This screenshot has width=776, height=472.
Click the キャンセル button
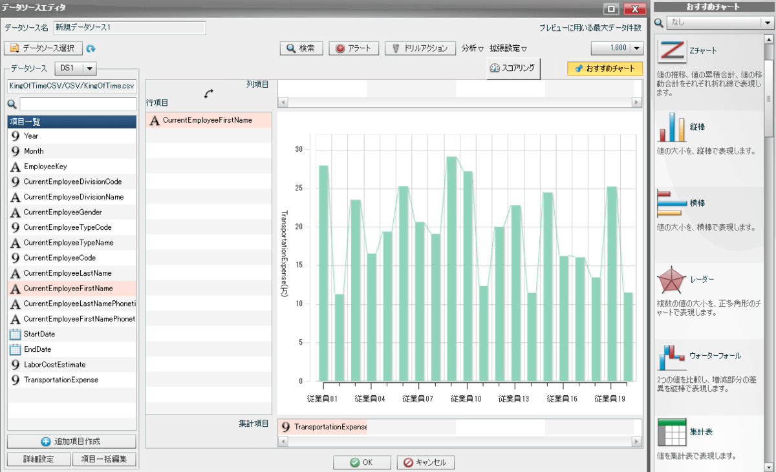click(426, 462)
